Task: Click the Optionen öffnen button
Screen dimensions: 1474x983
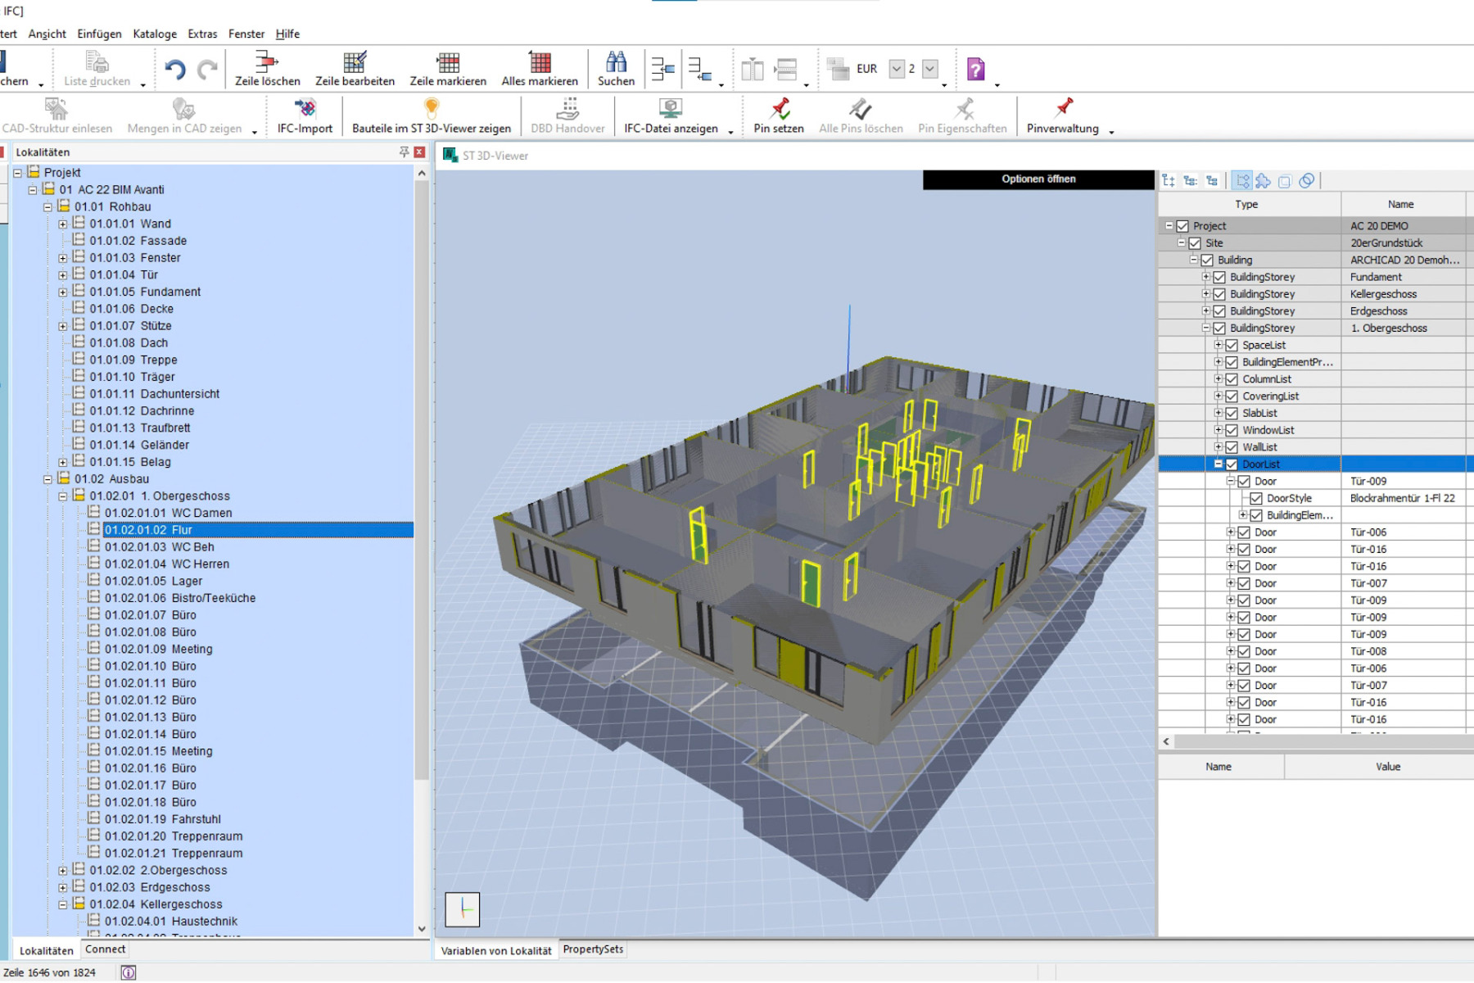Action: tap(1038, 179)
